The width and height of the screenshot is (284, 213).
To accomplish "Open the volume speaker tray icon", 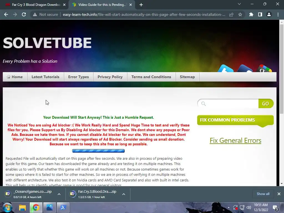I will click(x=249, y=207).
